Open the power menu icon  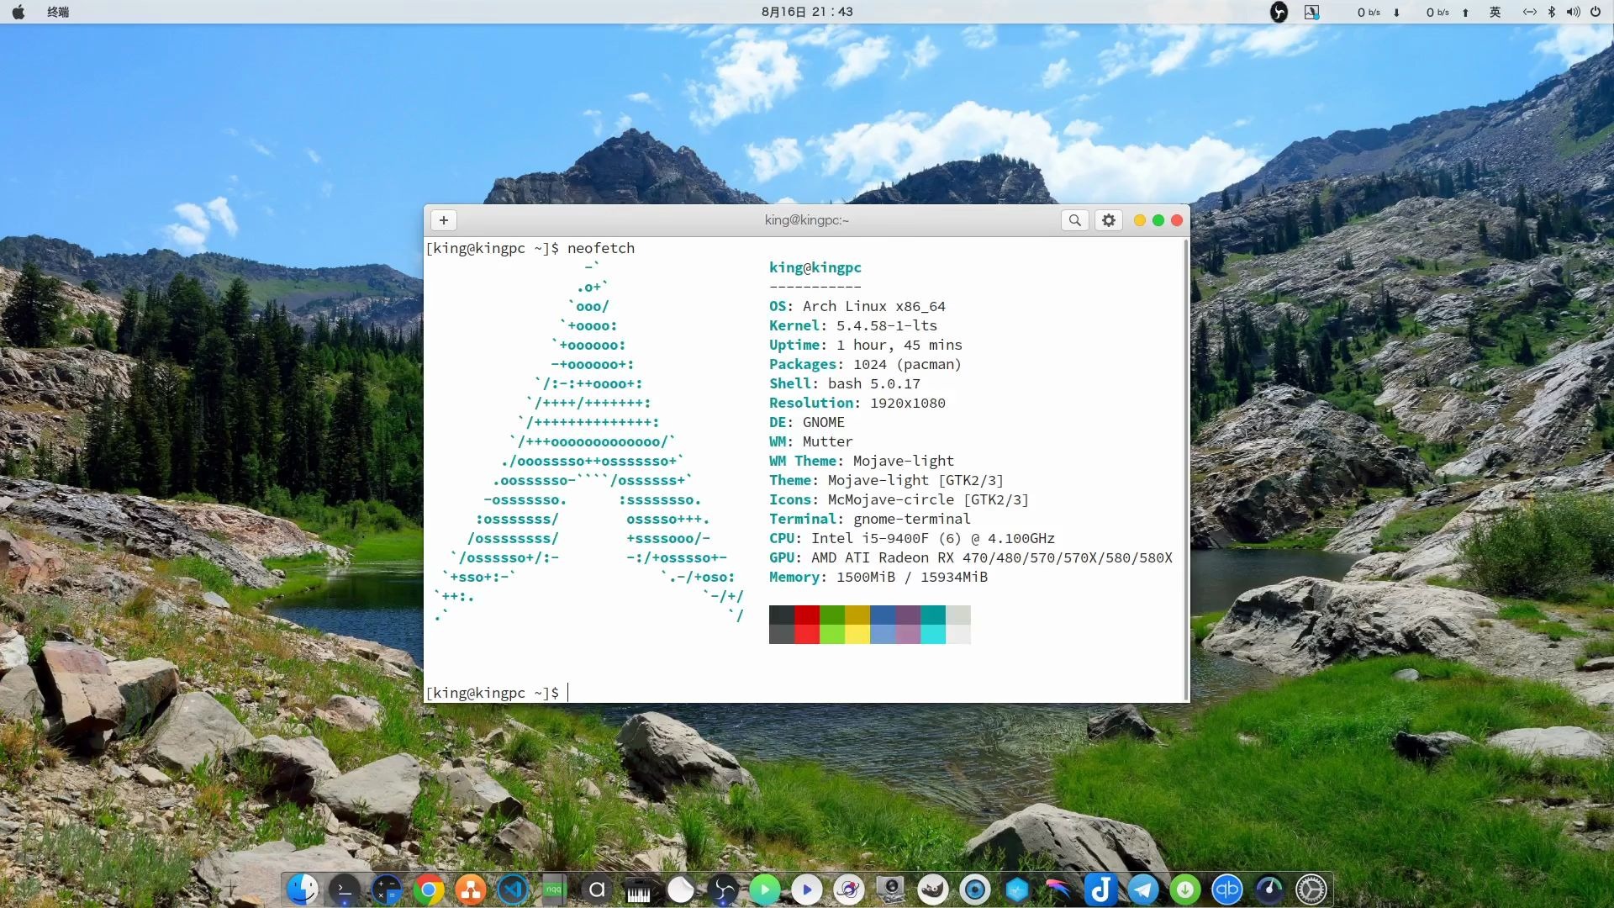(x=1596, y=12)
